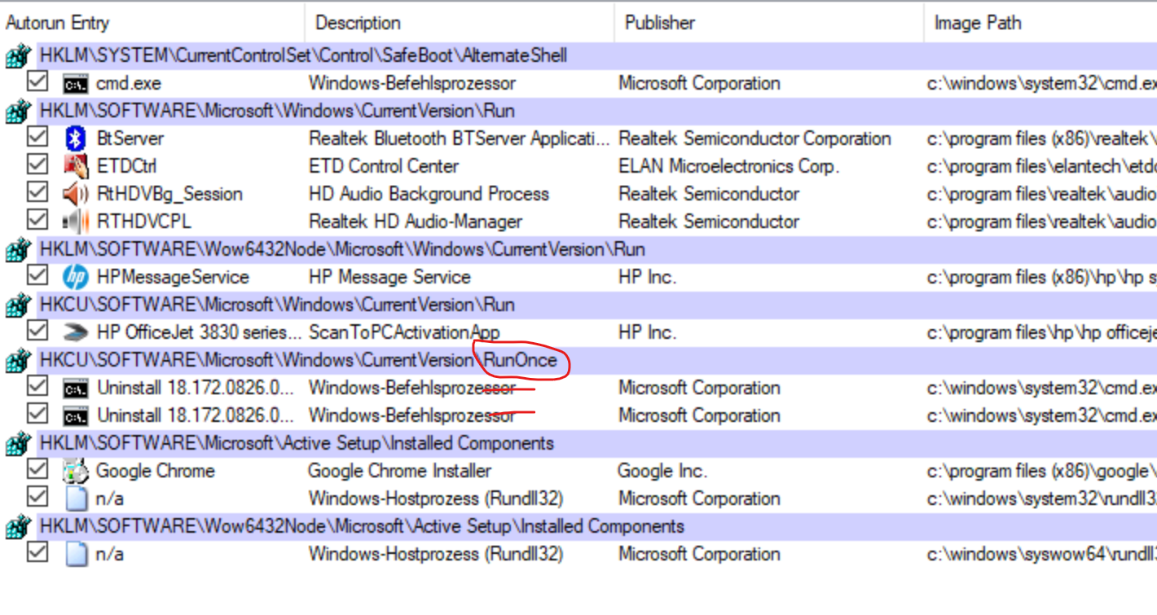Disable RTHDVCPL startup via its checkbox
Screen dimensions: 1157x615
click(x=37, y=220)
